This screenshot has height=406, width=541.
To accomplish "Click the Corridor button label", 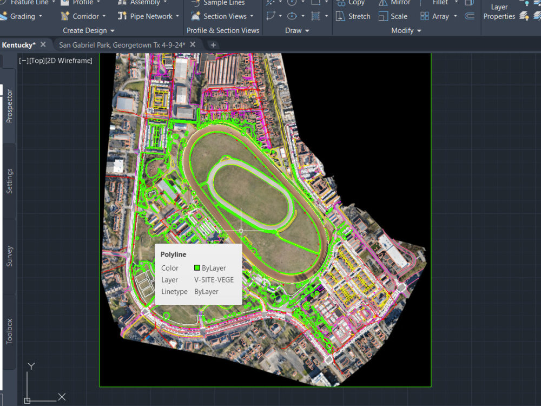I will point(85,16).
